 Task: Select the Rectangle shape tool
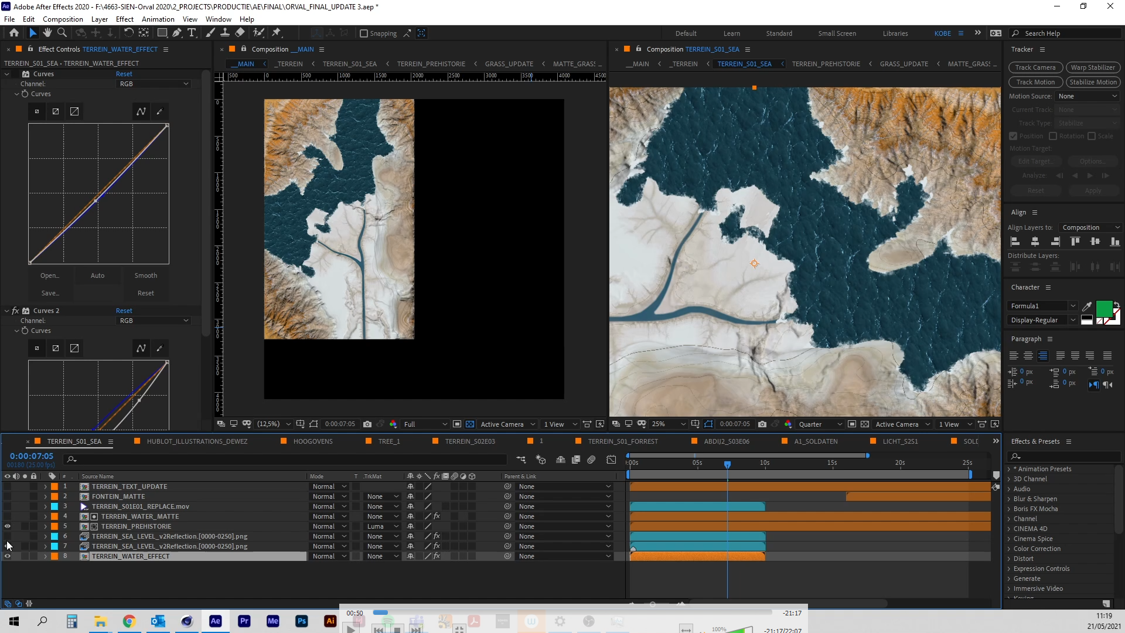point(162,33)
